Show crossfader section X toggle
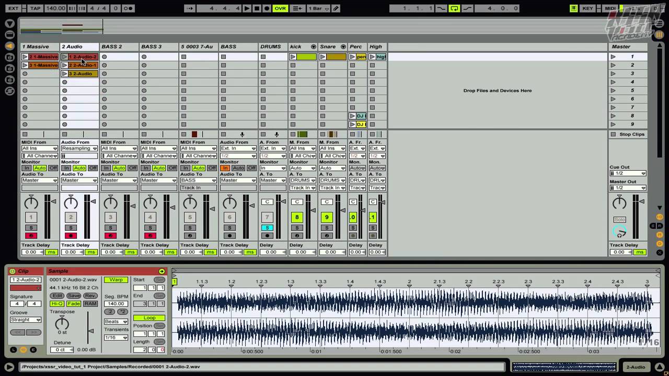Screen dimensions: 669x376 (x=660, y=253)
